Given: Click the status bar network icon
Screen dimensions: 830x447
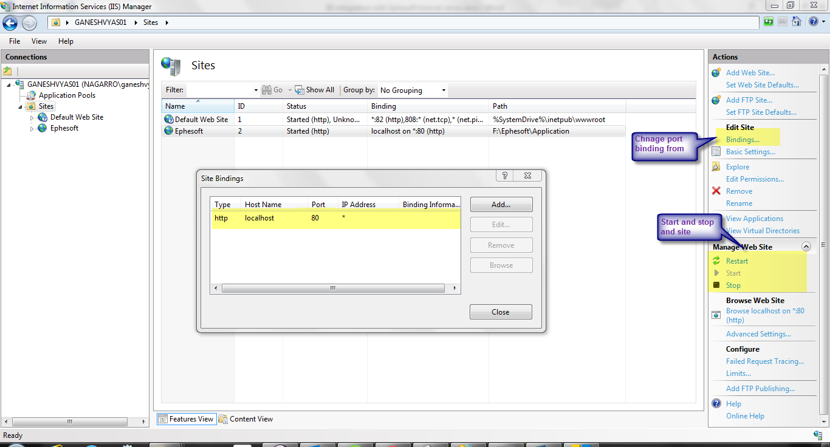Looking at the screenshot, I should tap(818, 435).
